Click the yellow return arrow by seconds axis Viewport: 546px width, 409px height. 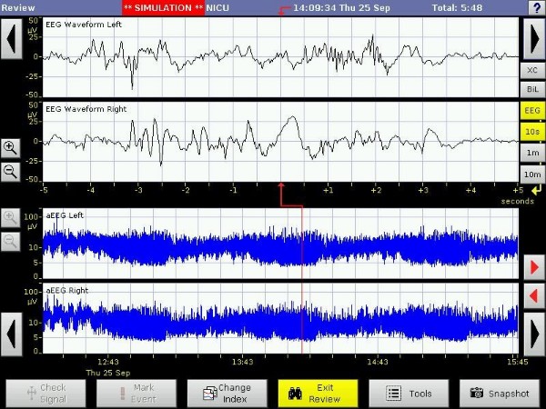click(537, 190)
